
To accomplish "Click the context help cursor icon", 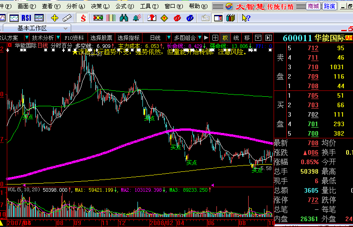I will tap(246, 18).
